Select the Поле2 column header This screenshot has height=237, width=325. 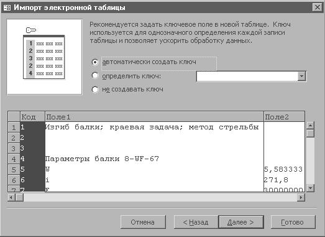pyautogui.click(x=285, y=116)
